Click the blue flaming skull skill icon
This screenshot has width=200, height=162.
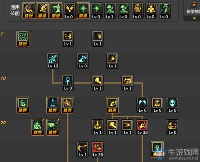[172, 105]
